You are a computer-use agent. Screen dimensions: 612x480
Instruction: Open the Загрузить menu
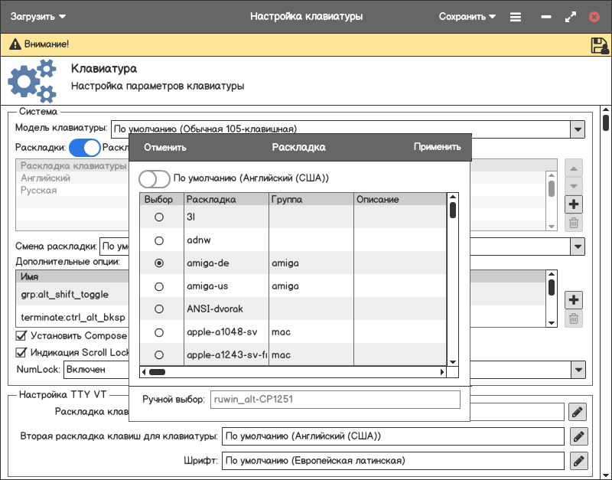(x=38, y=16)
